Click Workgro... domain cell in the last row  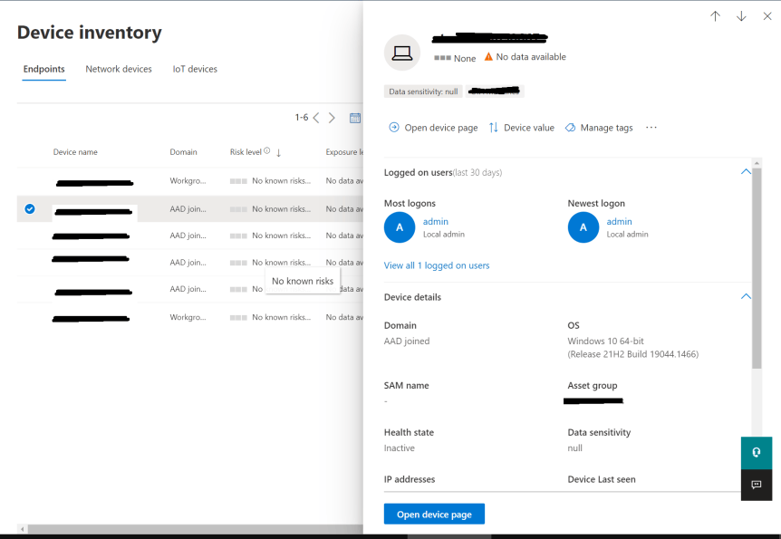coord(188,317)
